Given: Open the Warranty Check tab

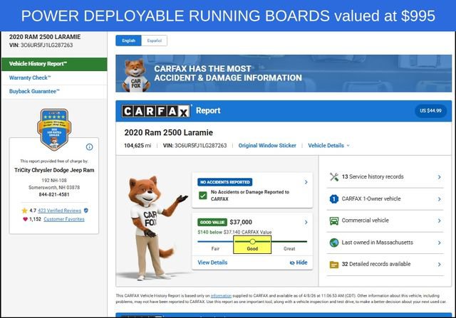Looking at the screenshot, I should (x=30, y=78).
